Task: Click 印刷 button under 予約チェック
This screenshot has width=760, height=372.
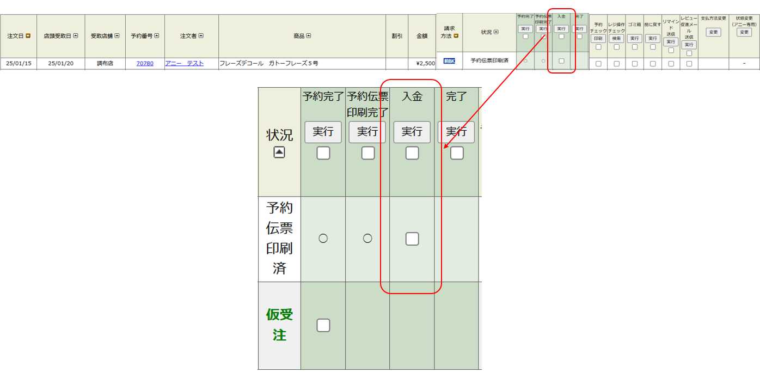Action: click(x=598, y=39)
